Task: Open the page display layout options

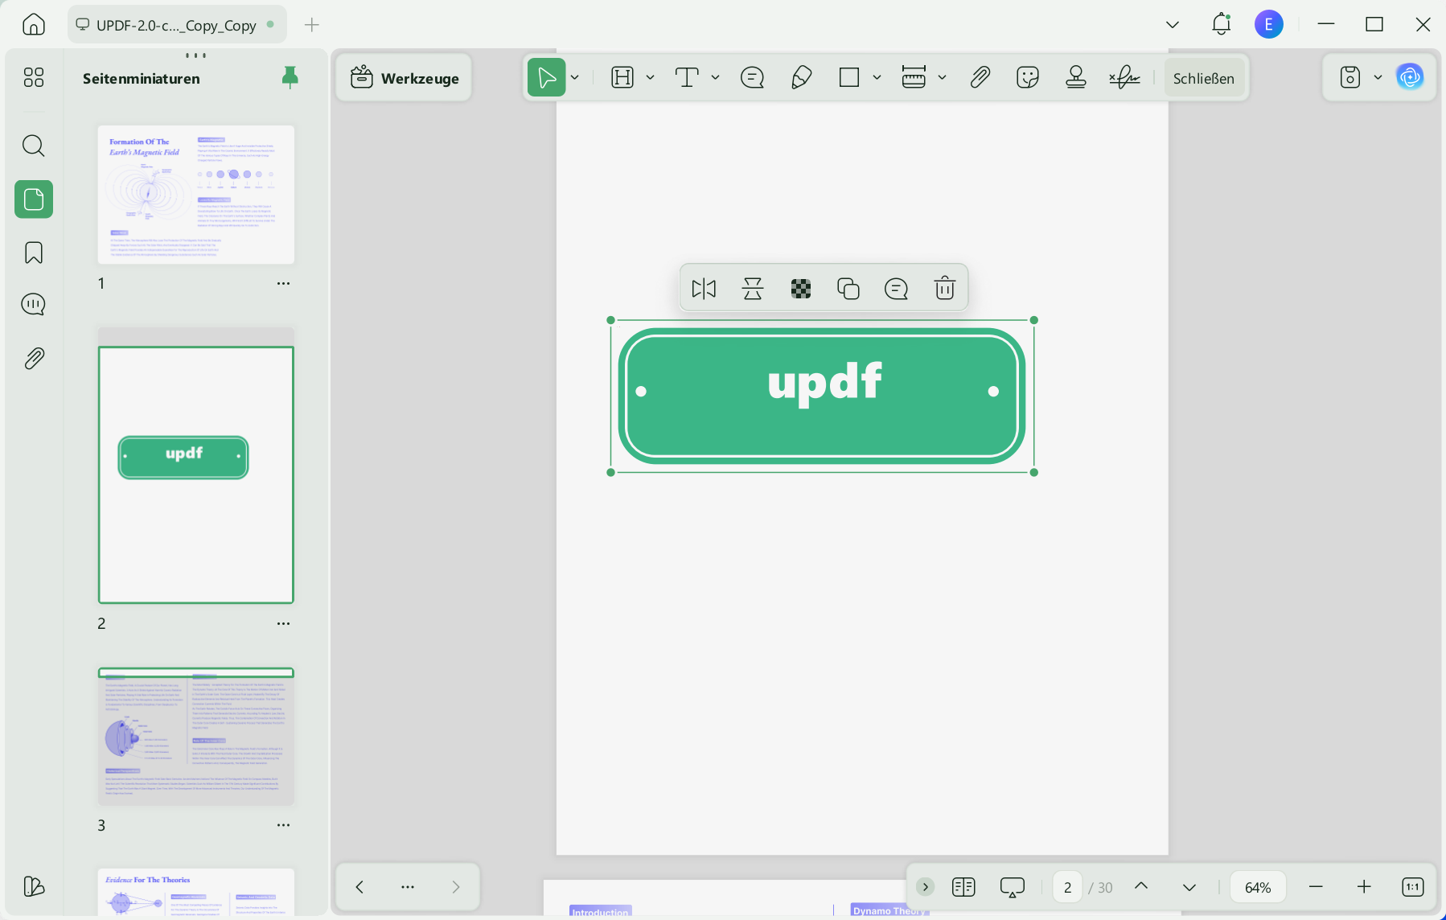Action: click(963, 886)
